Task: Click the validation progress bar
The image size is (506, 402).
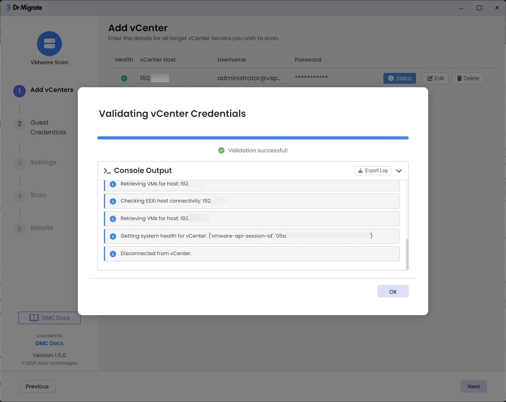Action: [253, 138]
